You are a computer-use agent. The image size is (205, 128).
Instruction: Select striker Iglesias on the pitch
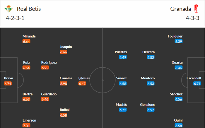coord(84,78)
